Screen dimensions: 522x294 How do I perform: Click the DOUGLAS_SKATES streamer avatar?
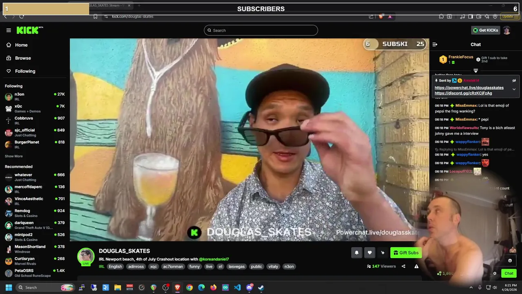tap(86, 256)
